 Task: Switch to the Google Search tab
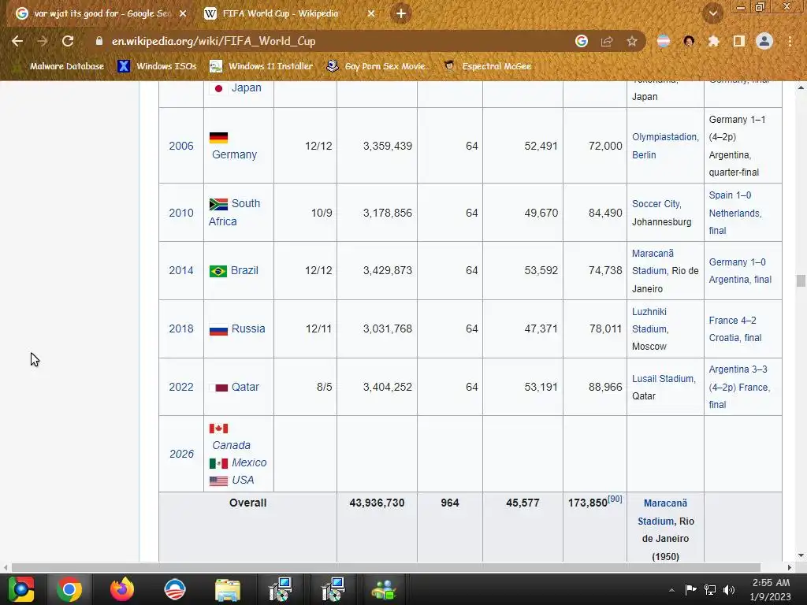pyautogui.click(x=101, y=13)
